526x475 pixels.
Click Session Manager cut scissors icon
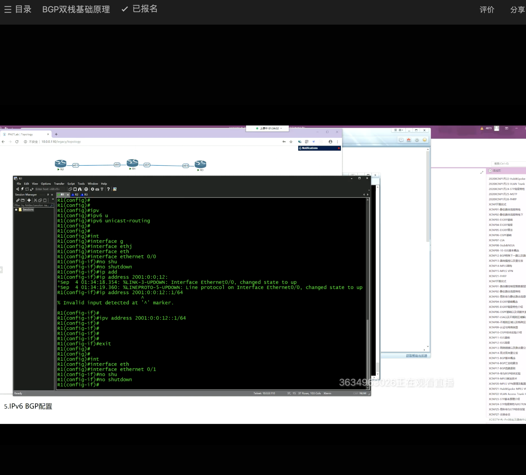(x=35, y=200)
